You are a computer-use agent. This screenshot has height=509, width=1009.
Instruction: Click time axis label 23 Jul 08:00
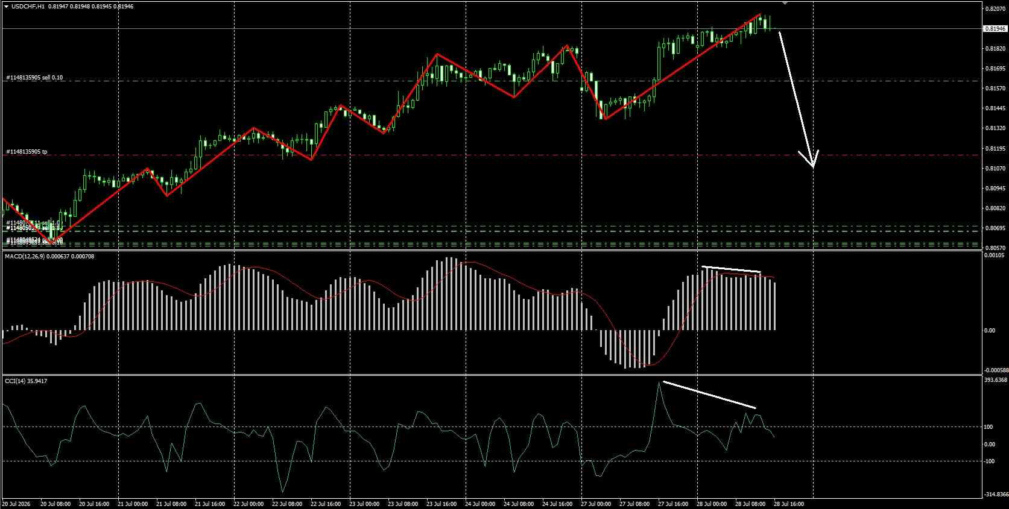click(403, 504)
